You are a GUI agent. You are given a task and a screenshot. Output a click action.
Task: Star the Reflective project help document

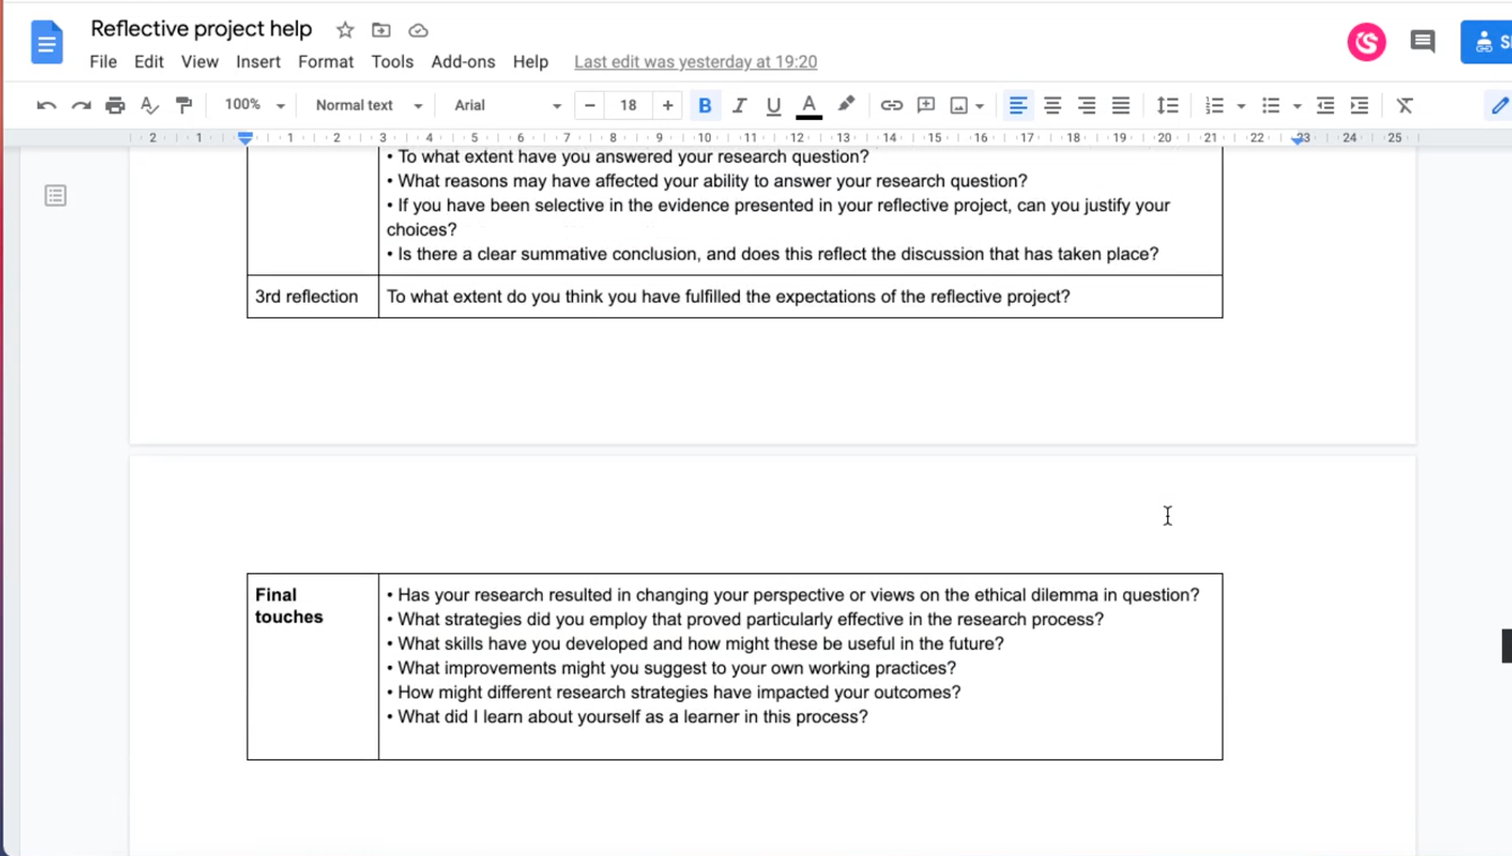point(344,30)
